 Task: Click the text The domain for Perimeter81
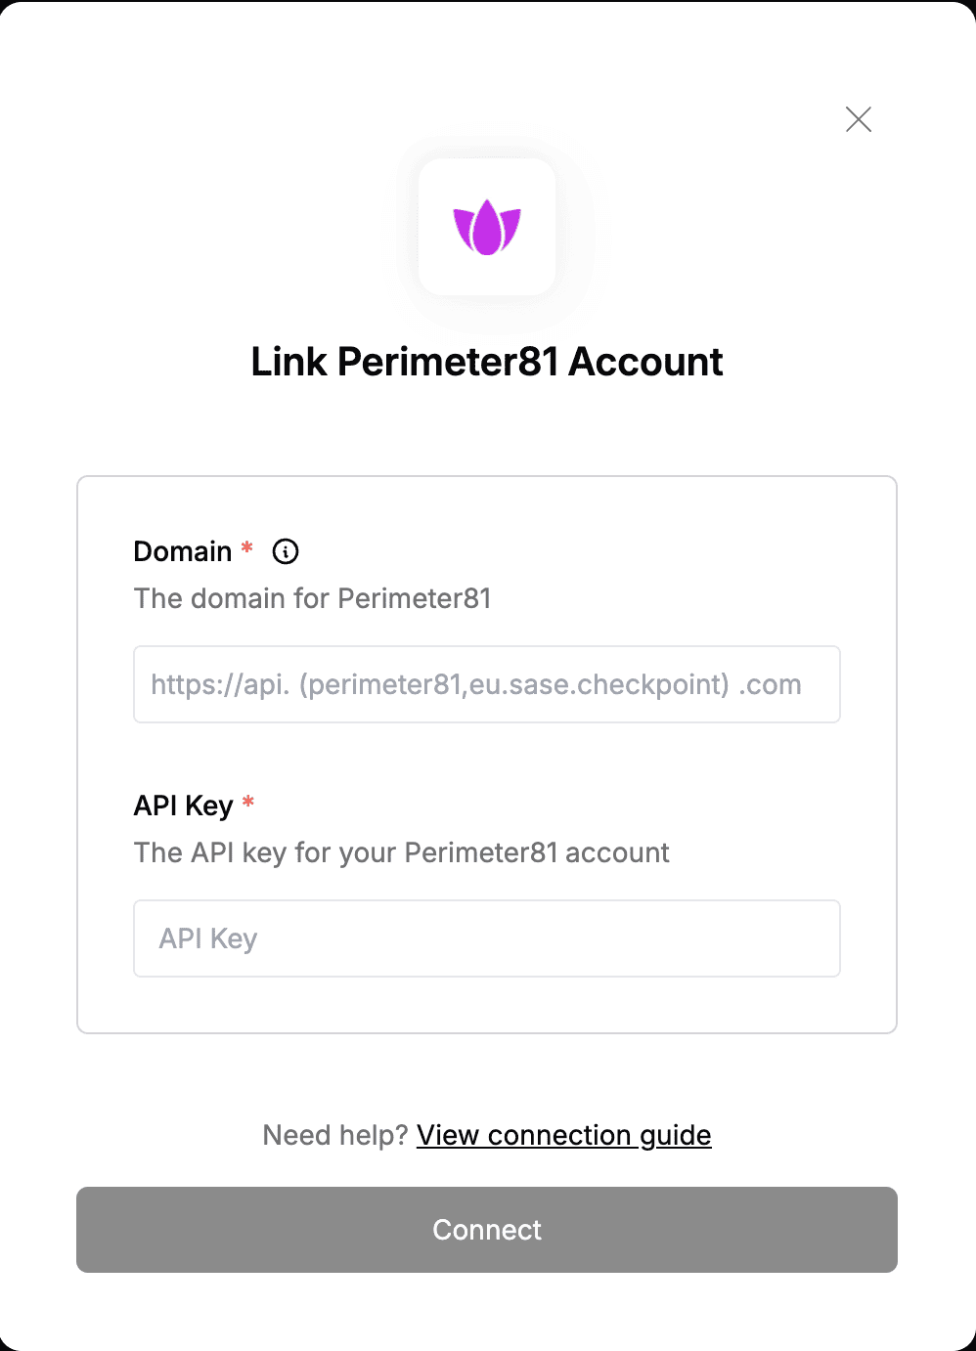[313, 598]
